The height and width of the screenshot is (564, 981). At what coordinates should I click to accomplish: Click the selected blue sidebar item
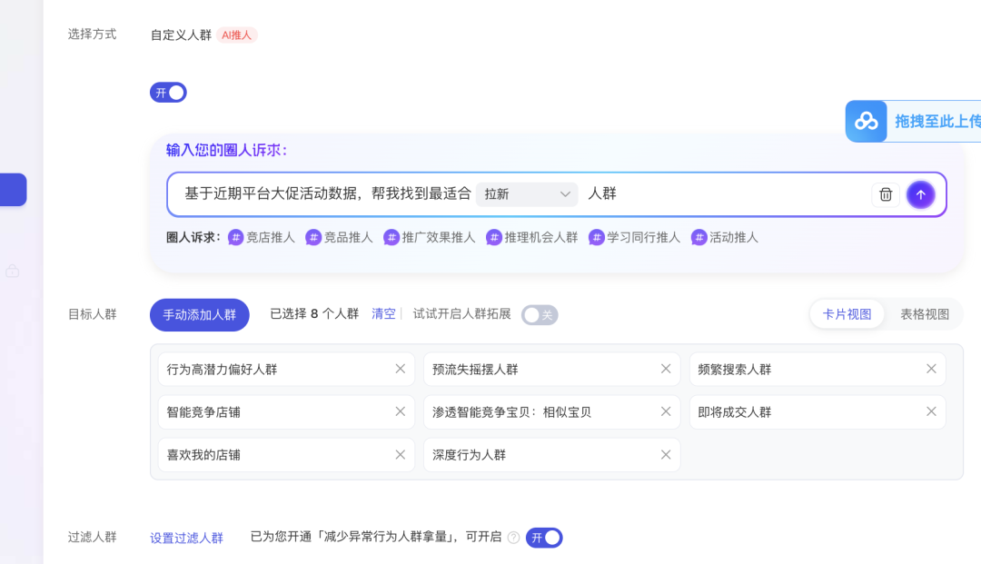(13, 190)
